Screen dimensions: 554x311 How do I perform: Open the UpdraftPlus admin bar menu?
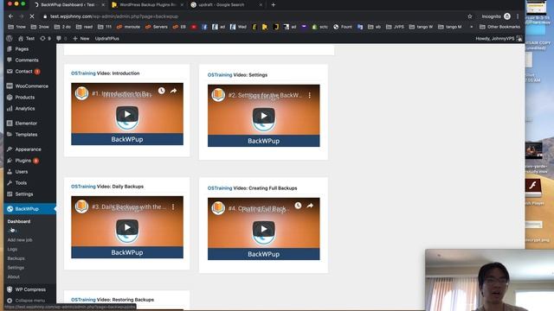[x=106, y=38]
